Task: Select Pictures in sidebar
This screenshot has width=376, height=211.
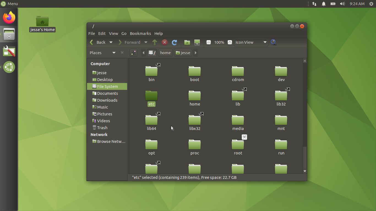Action: [x=107, y=114]
